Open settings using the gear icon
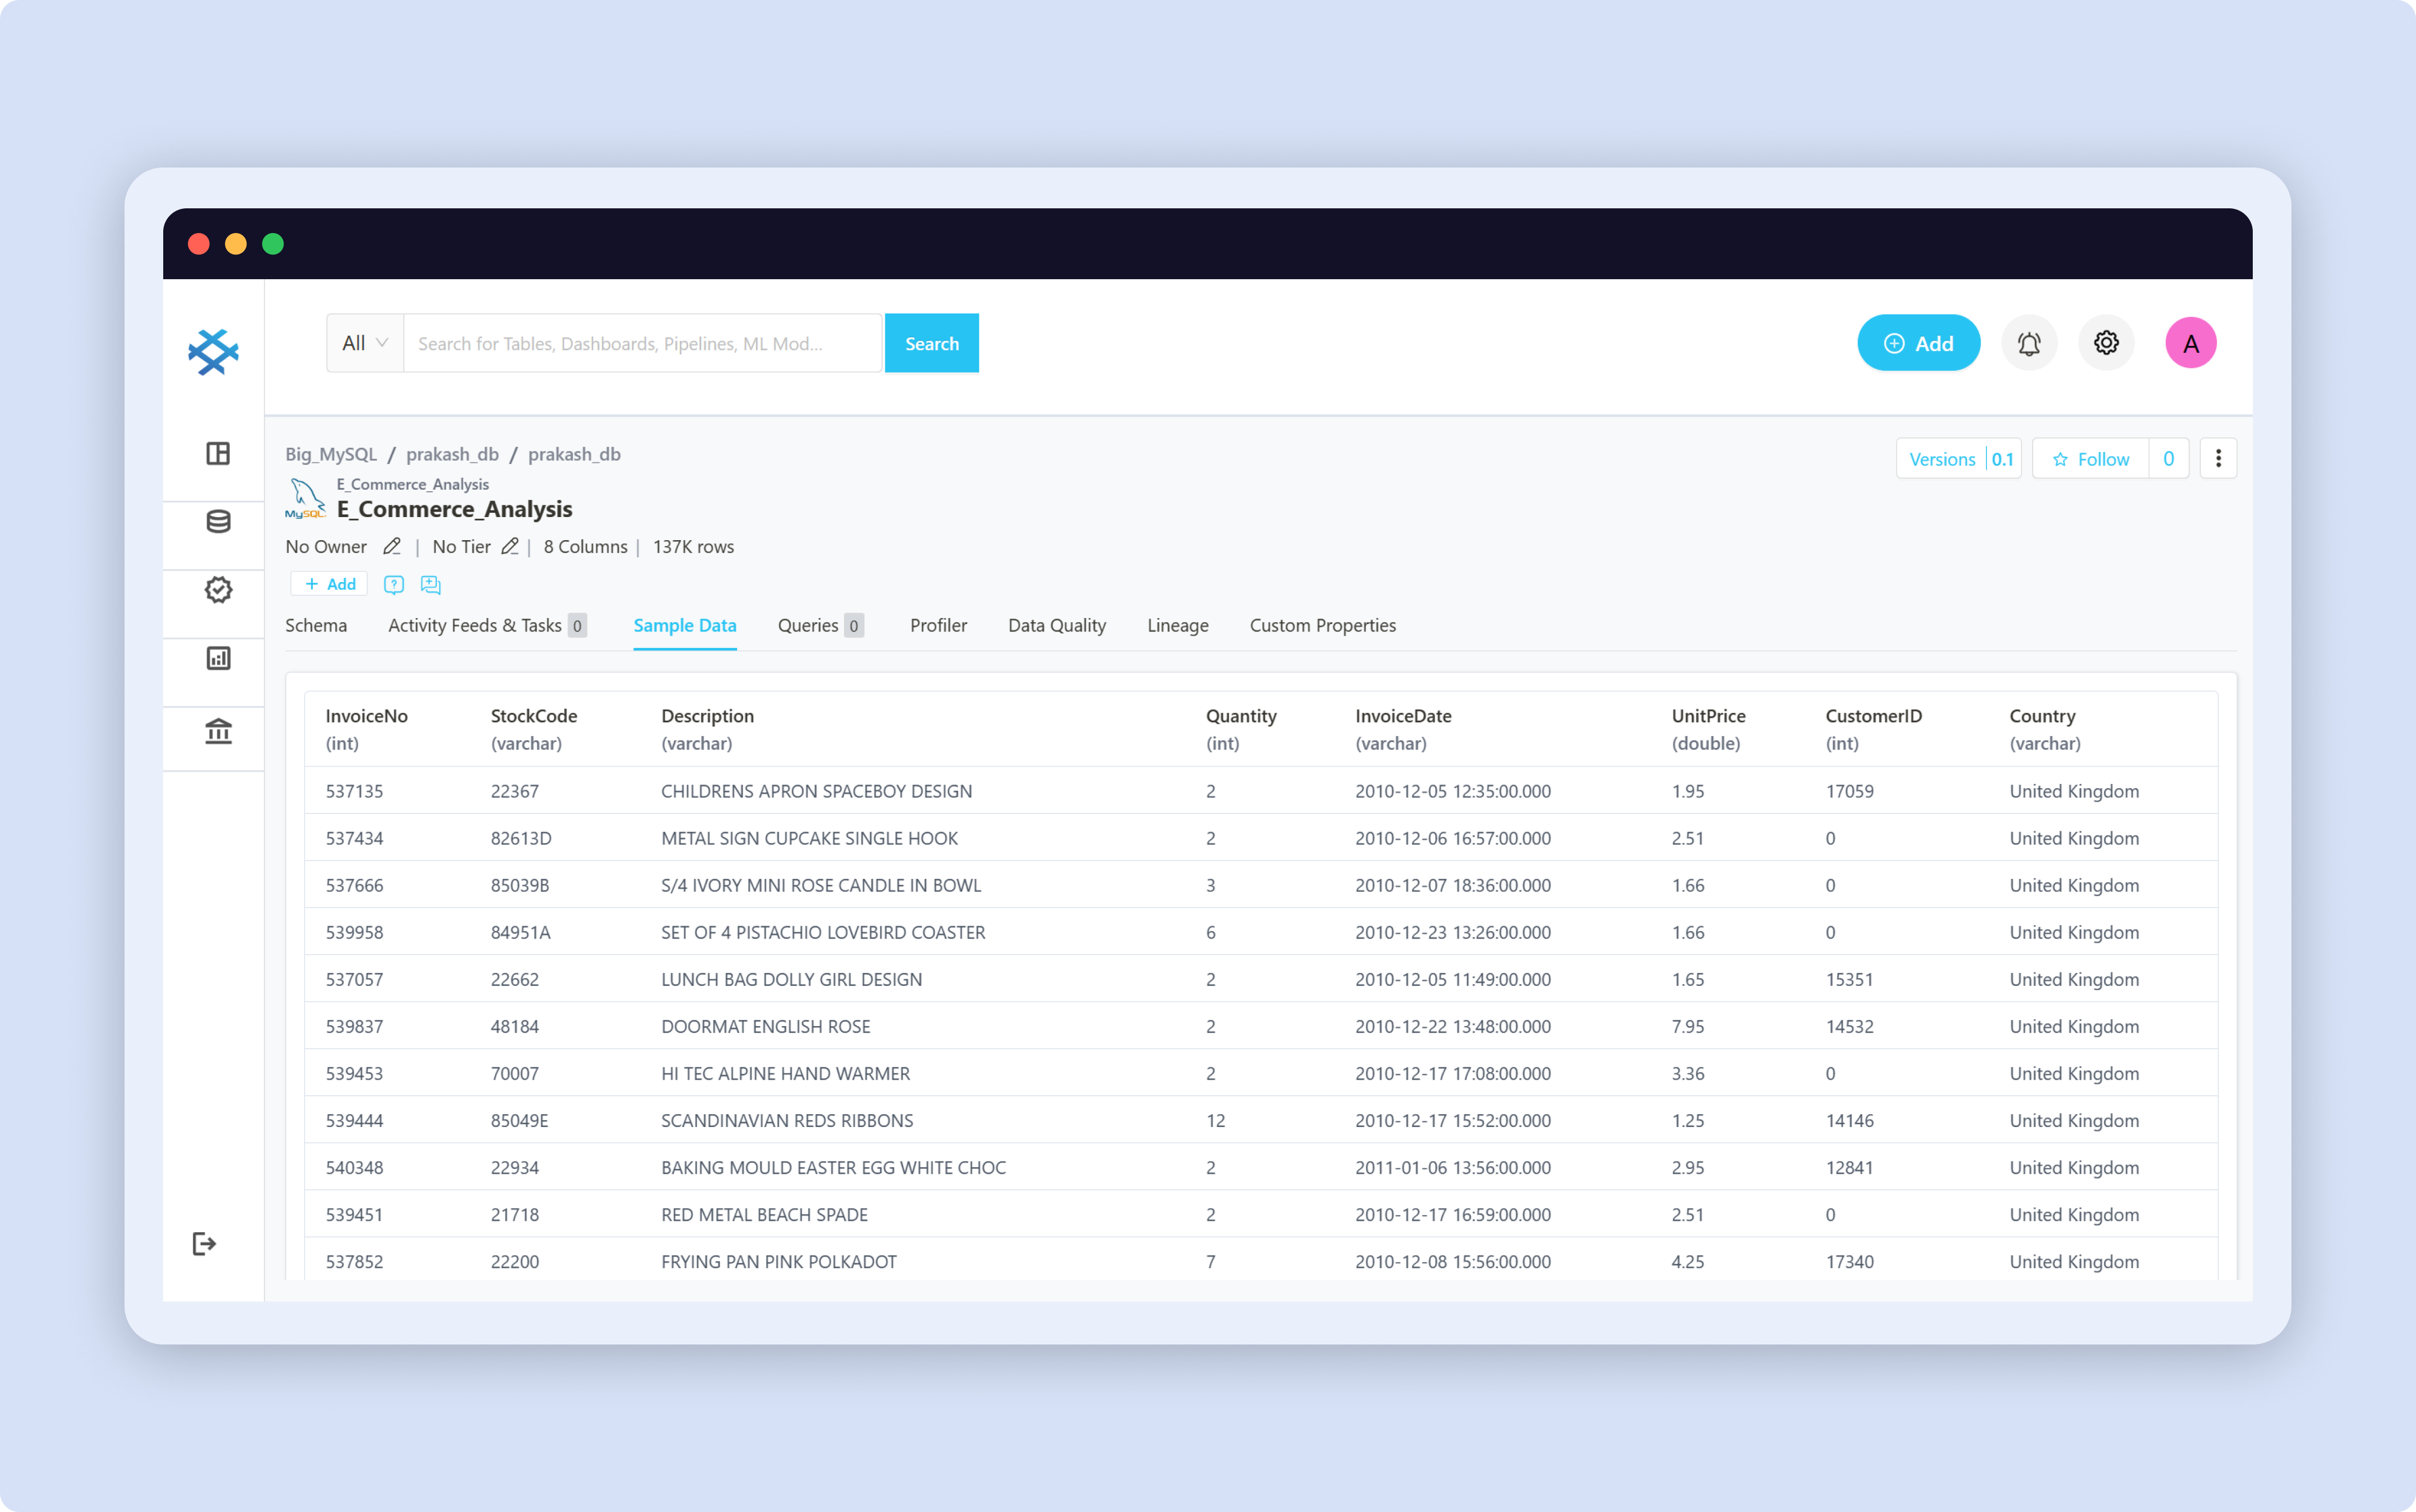 [x=2106, y=342]
